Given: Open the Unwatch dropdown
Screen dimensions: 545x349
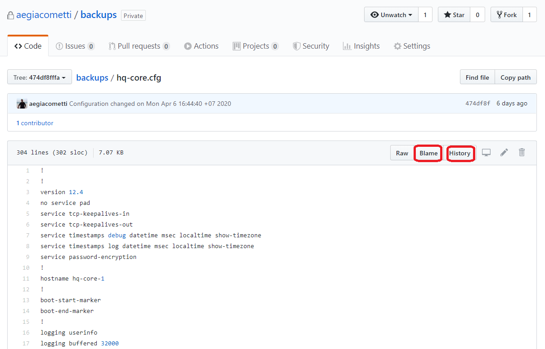Looking at the screenshot, I should pyautogui.click(x=391, y=15).
